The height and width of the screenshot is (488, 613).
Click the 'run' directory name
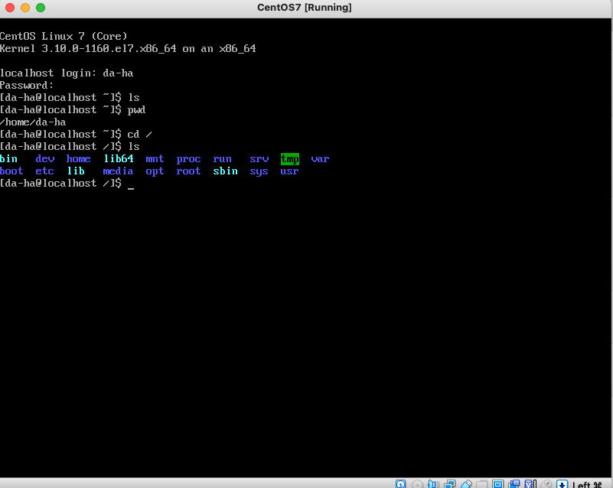tap(222, 159)
